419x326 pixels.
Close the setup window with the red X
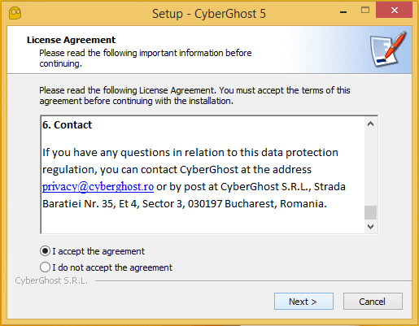(x=395, y=11)
